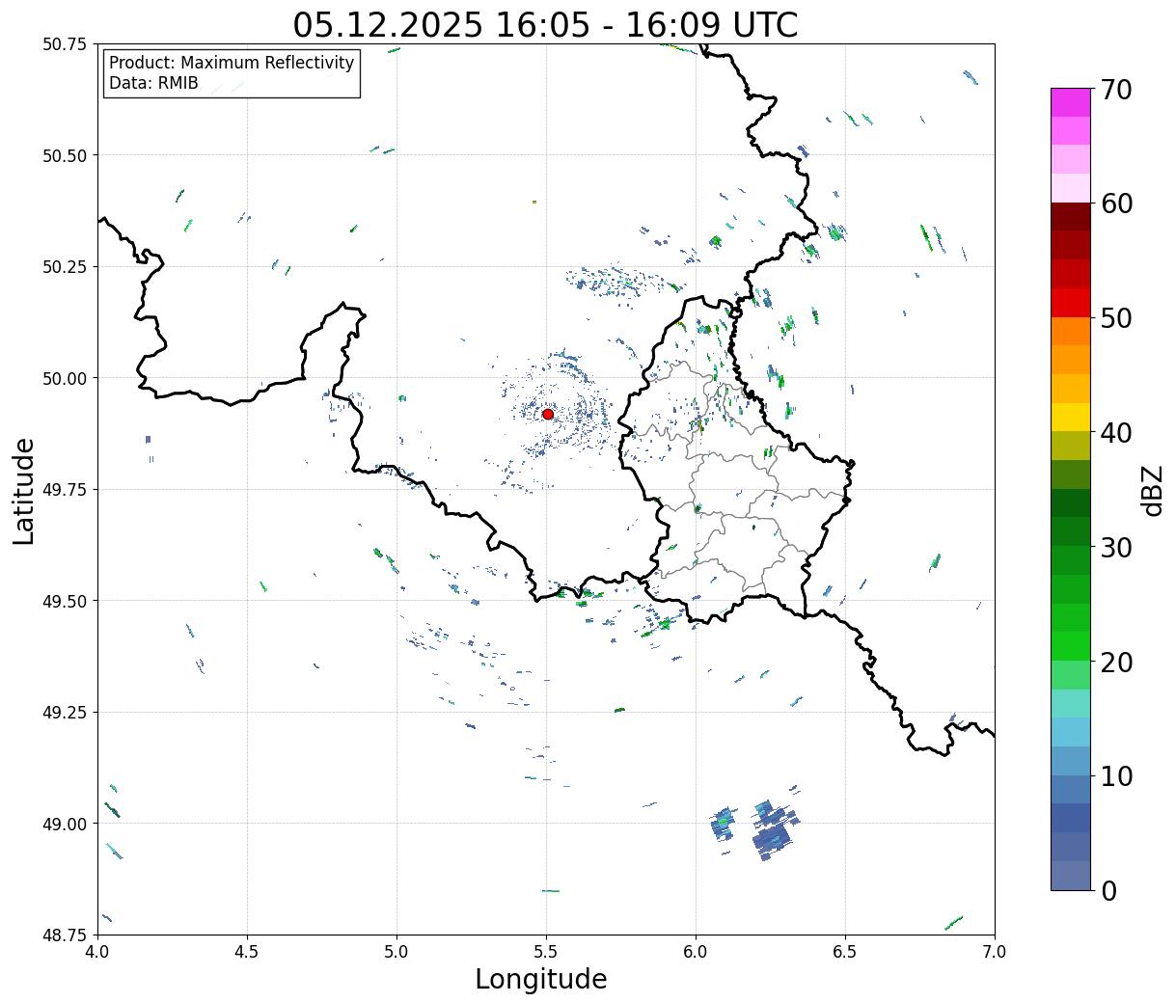1176x1003 pixels.
Task: Pick the orange swatch just below 50
Action: tap(1071, 331)
